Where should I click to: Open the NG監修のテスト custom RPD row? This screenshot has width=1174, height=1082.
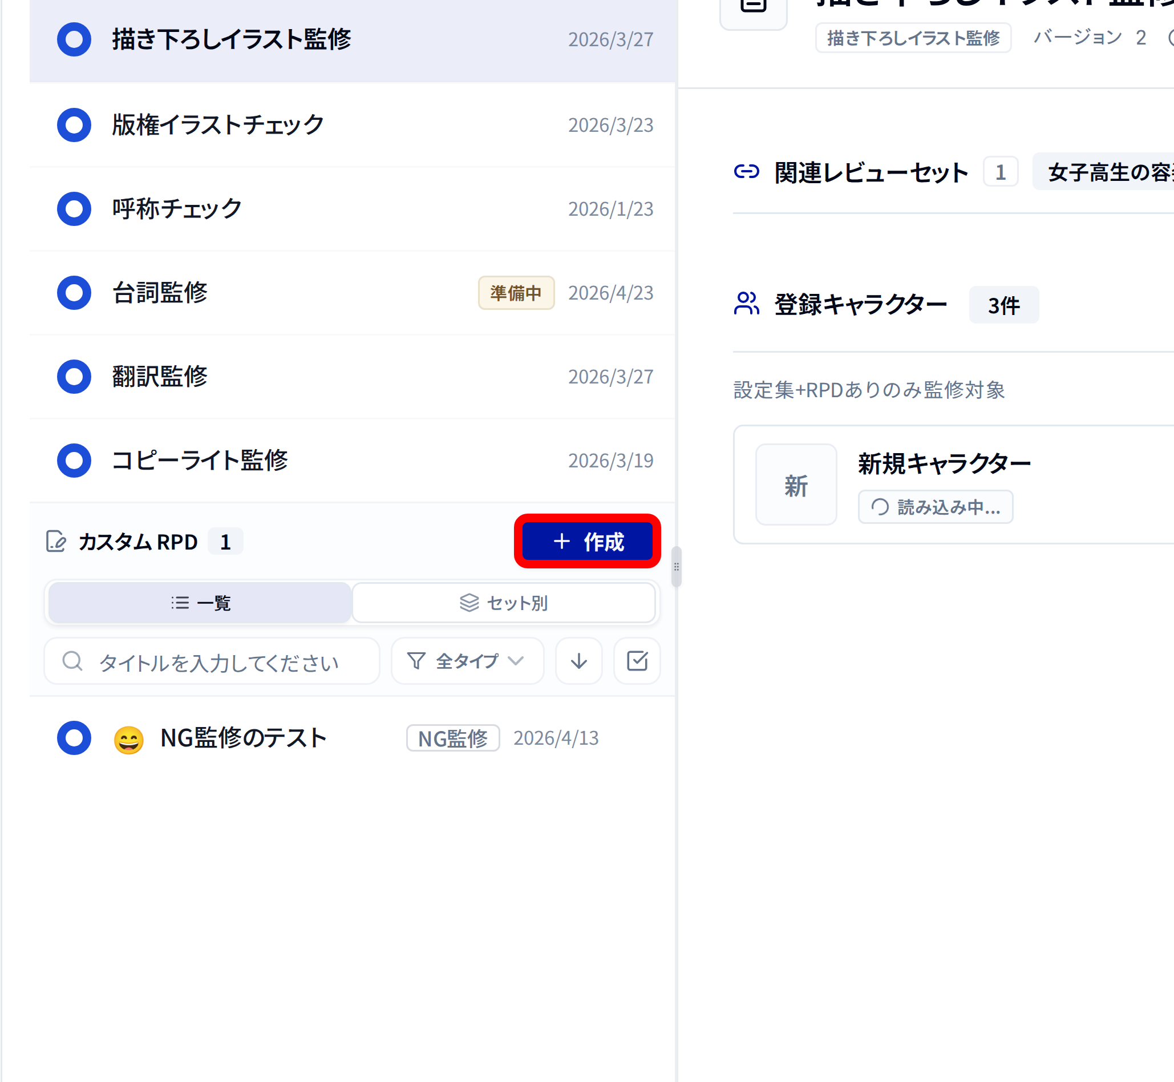(x=353, y=738)
